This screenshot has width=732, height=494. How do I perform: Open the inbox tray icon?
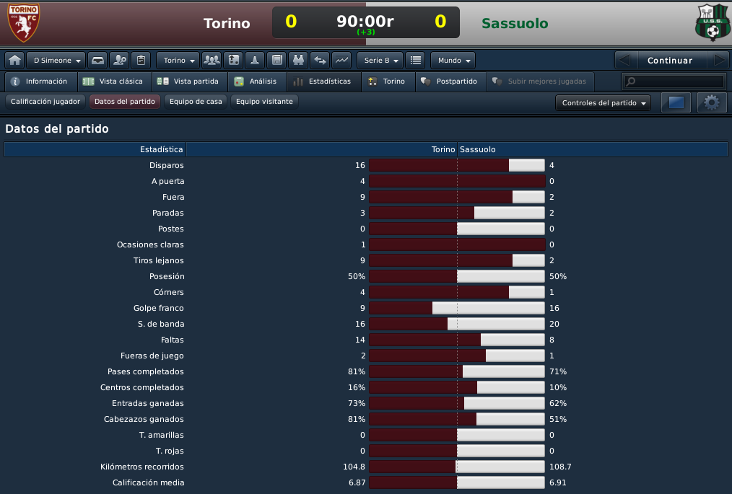(x=97, y=60)
